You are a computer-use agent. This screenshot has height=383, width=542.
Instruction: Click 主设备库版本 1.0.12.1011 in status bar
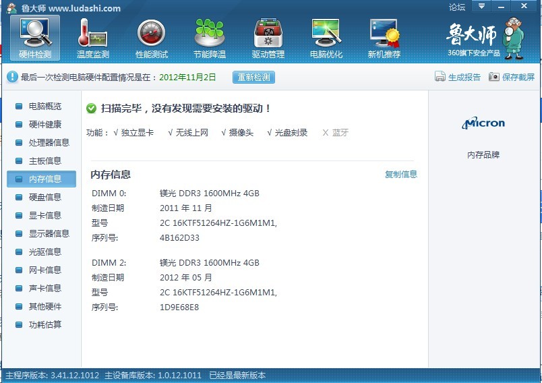point(153,376)
